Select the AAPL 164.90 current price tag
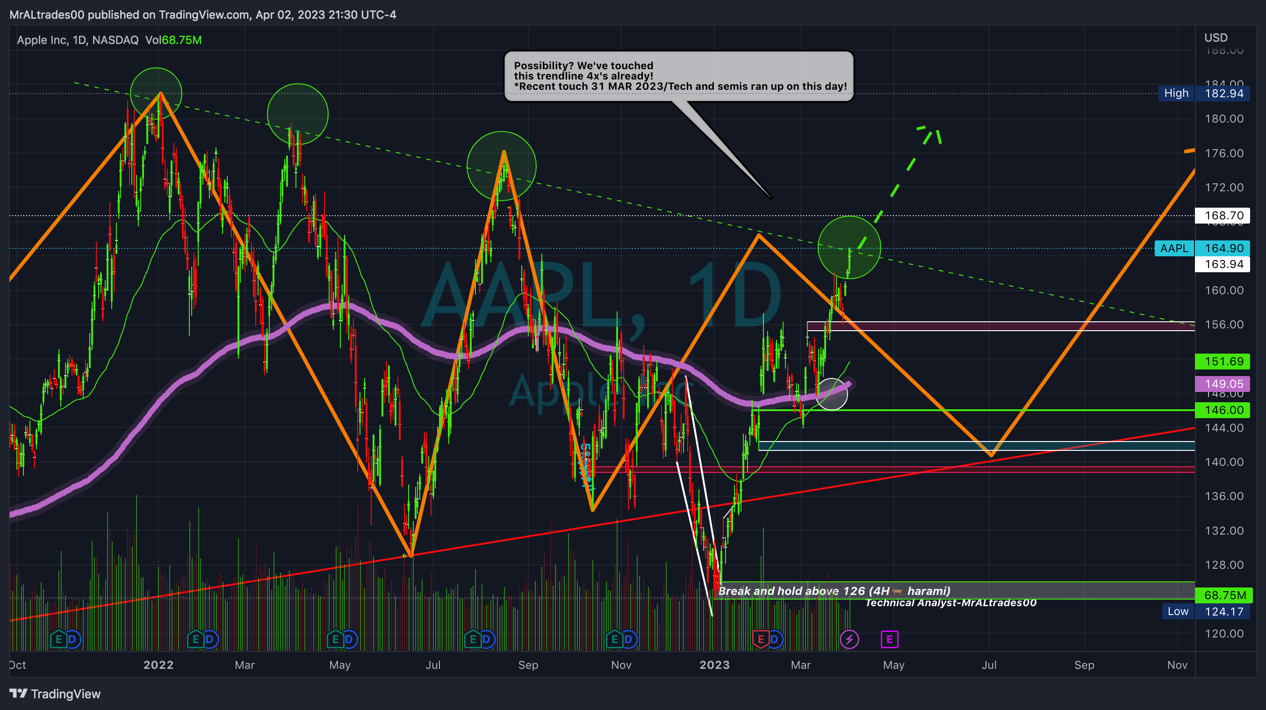 1202,248
